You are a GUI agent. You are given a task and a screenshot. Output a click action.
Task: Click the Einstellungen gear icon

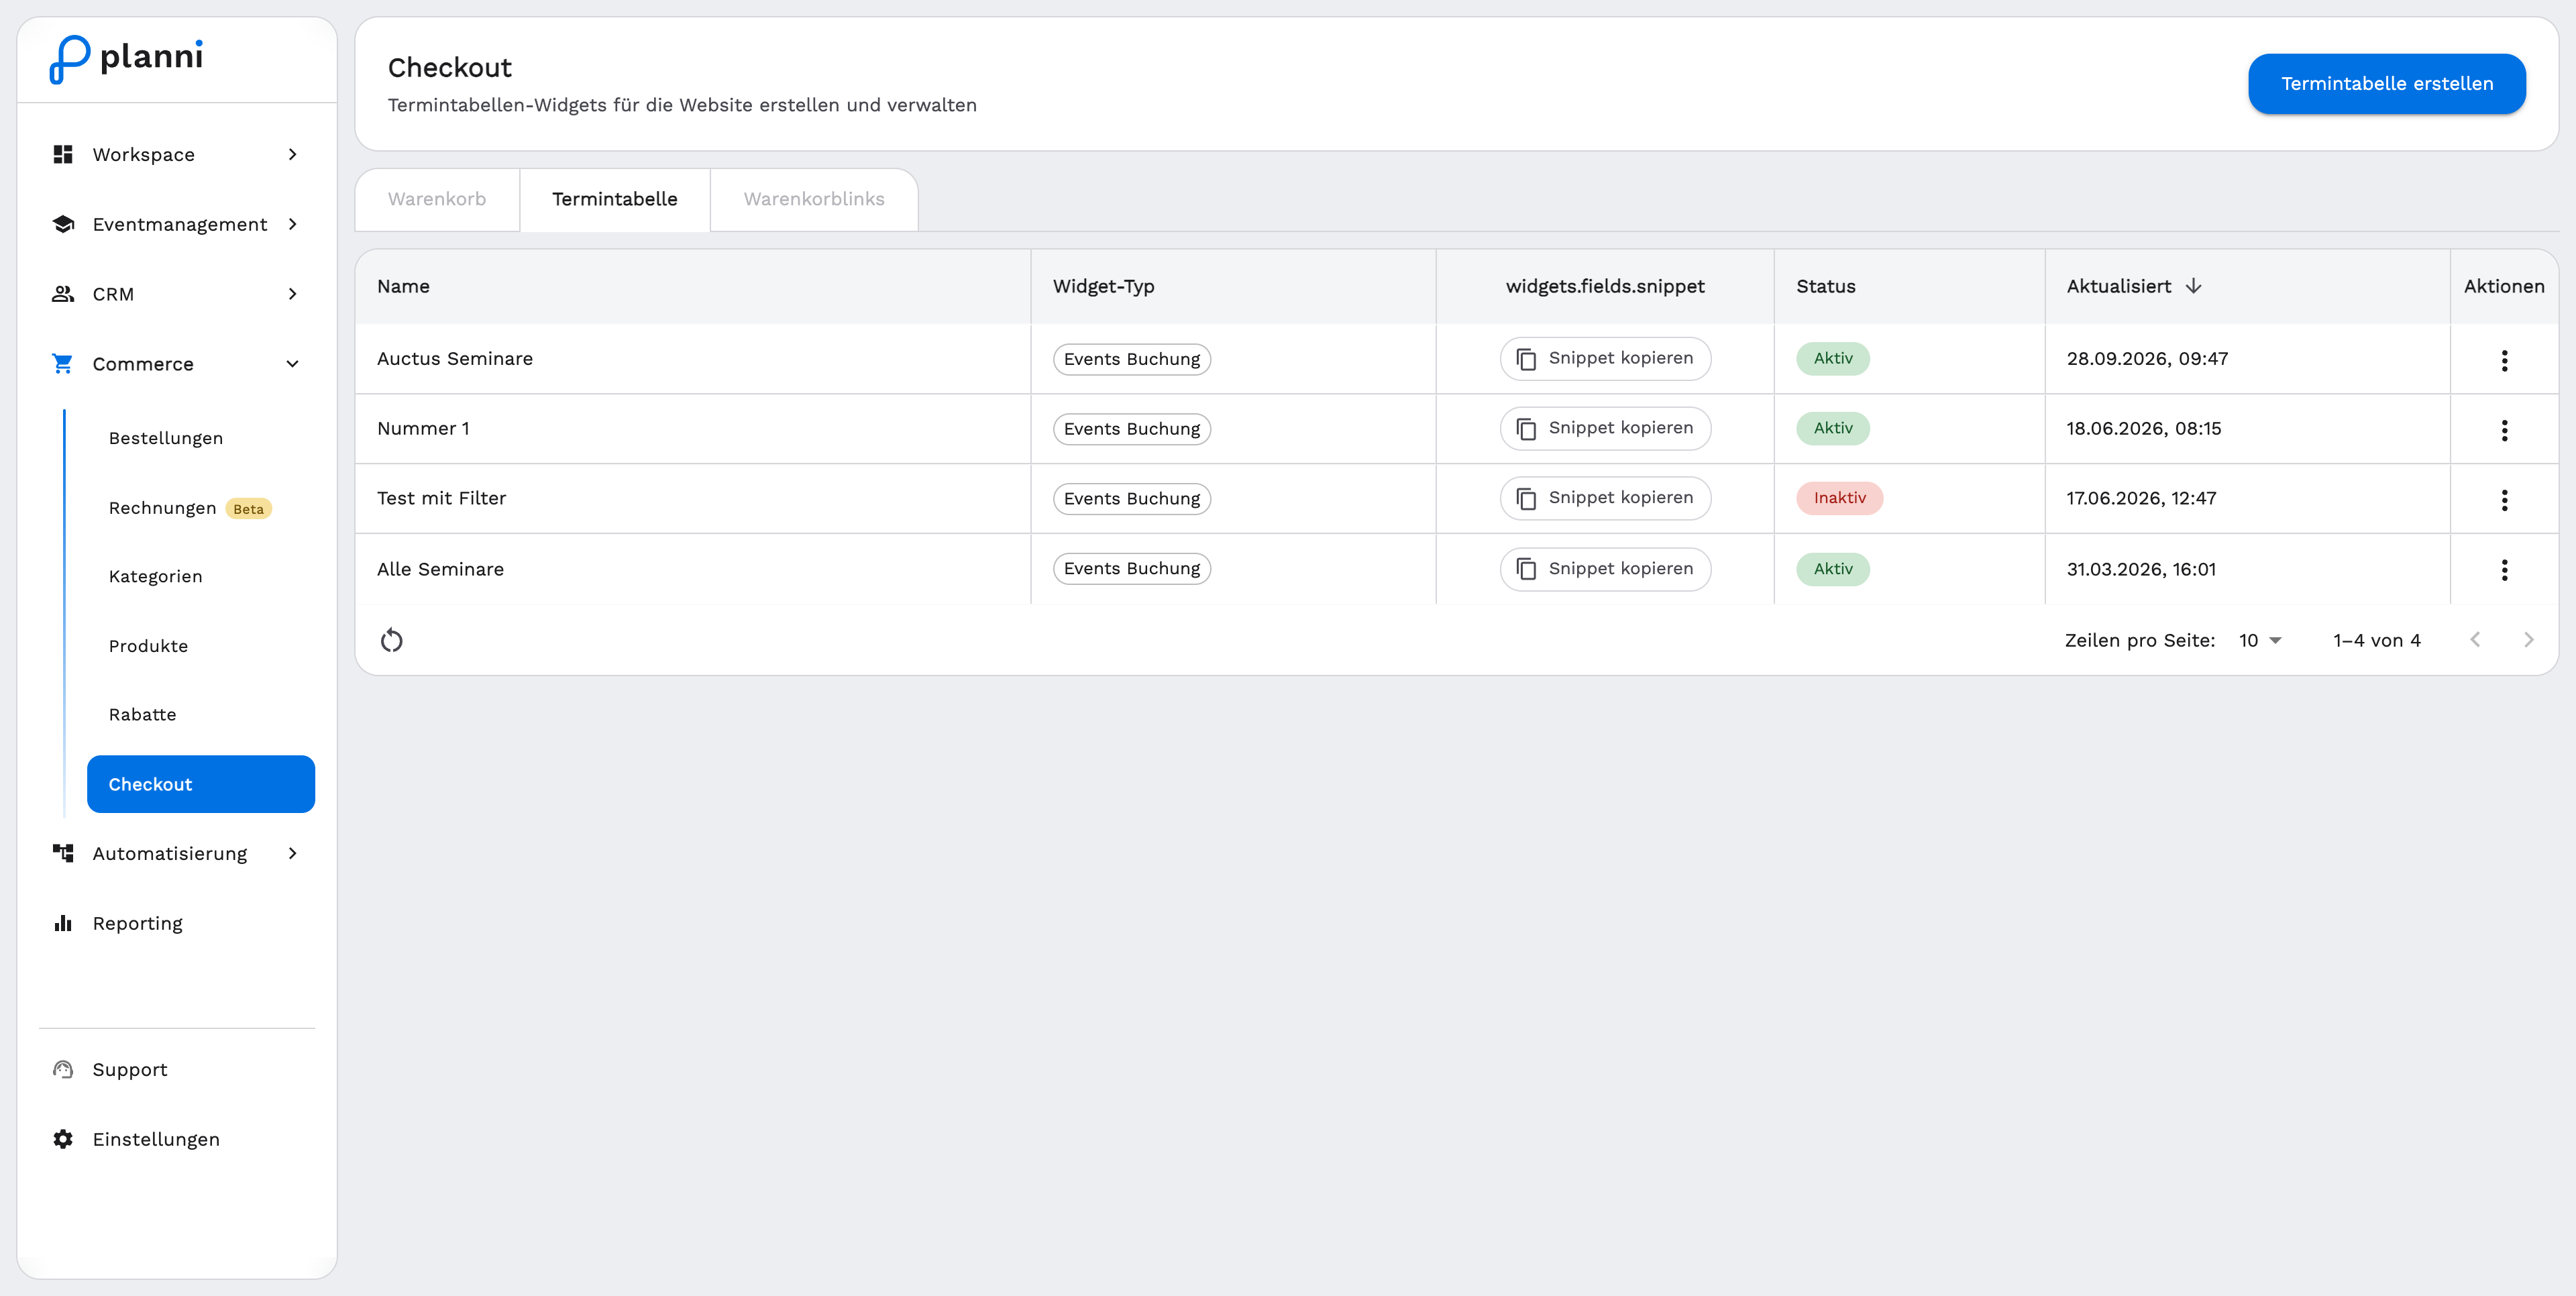point(63,1139)
